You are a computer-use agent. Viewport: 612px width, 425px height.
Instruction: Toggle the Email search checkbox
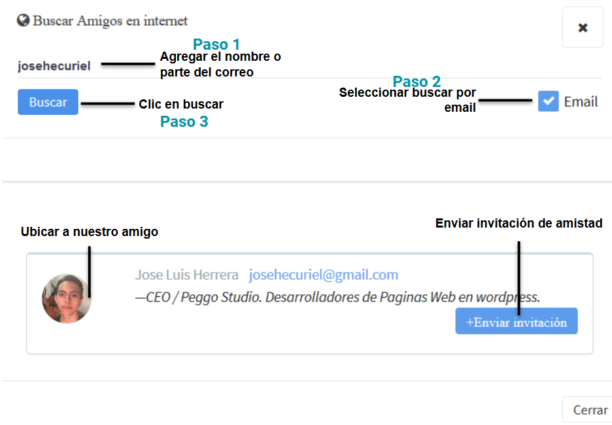click(x=549, y=101)
